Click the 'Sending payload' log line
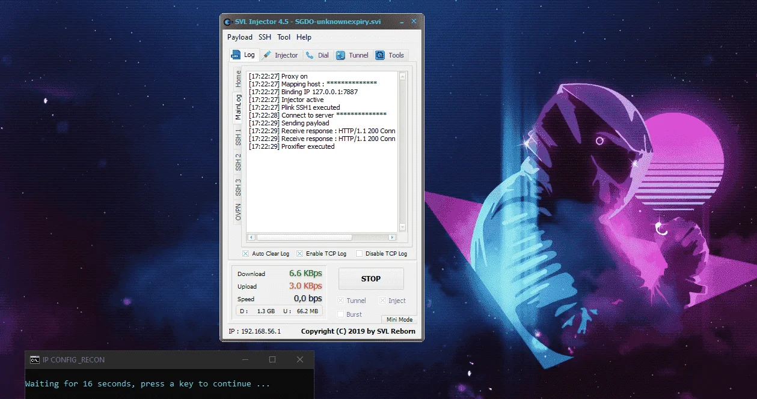This screenshot has height=399, width=757. point(289,123)
